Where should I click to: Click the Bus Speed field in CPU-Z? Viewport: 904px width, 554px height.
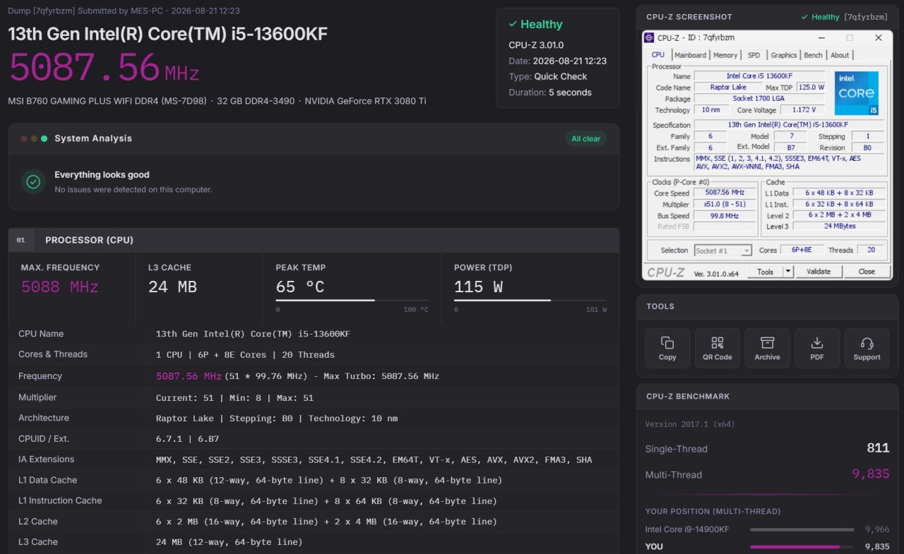coord(725,215)
